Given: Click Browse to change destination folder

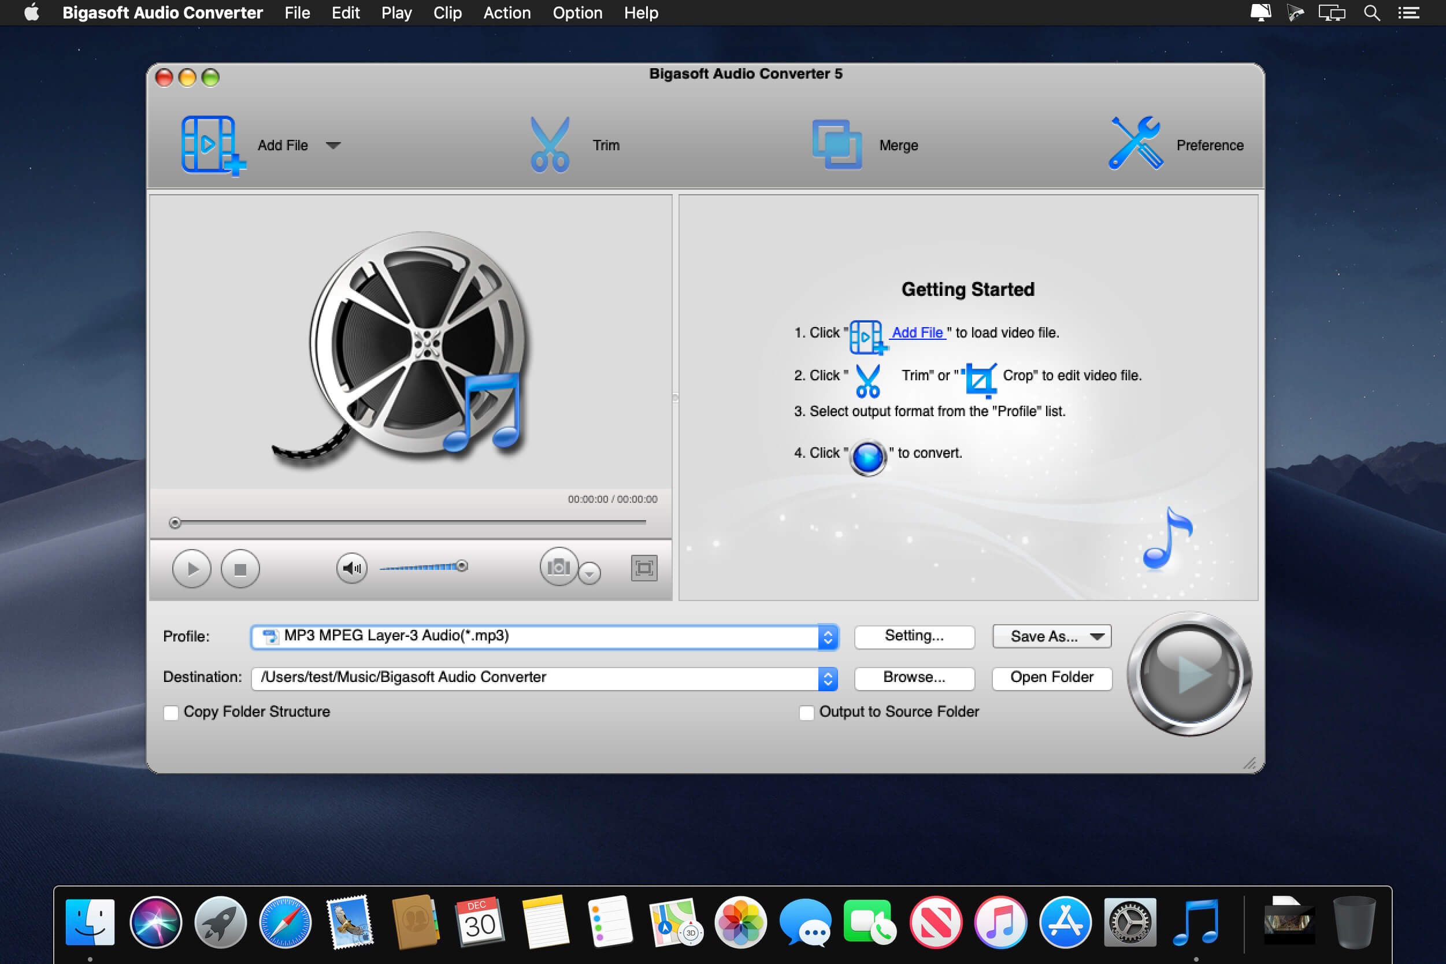Looking at the screenshot, I should coord(911,677).
